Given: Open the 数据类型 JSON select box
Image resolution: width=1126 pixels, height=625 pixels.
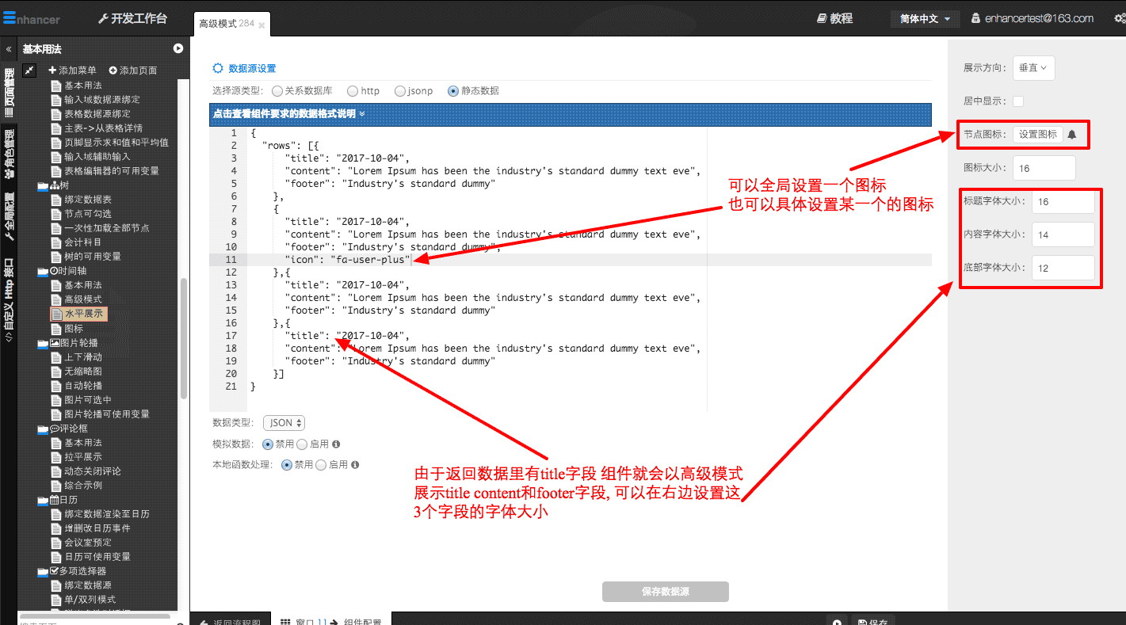Looking at the screenshot, I should tap(284, 423).
